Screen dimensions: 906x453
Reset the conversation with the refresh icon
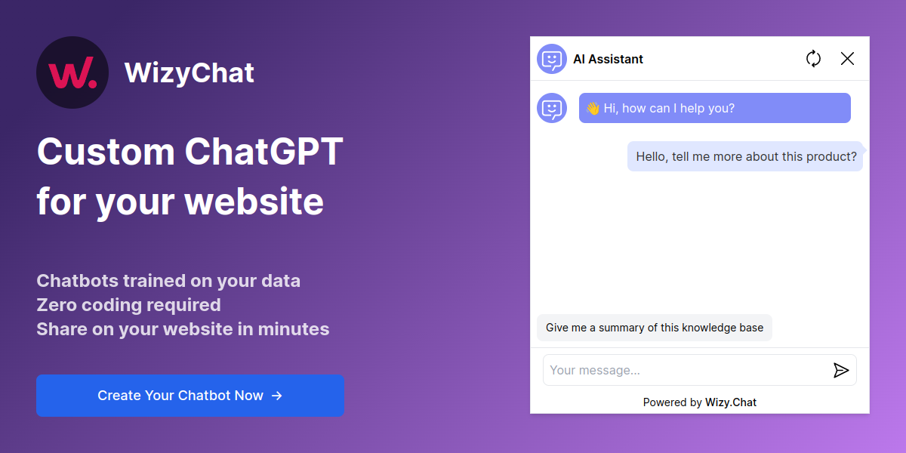pyautogui.click(x=813, y=59)
